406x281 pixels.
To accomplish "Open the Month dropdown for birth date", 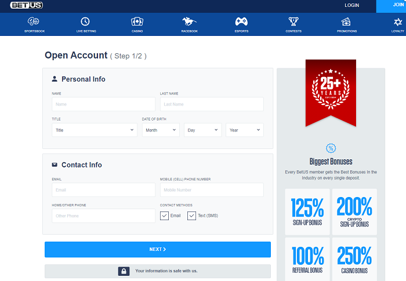I will coord(161,130).
